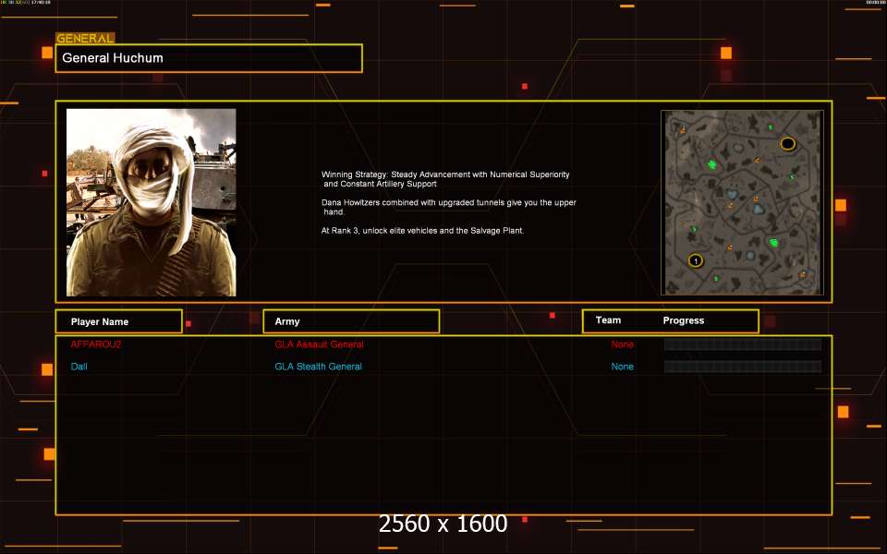Click the large green supply marker left of map center
This screenshot has width=887, height=554.
tap(712, 165)
